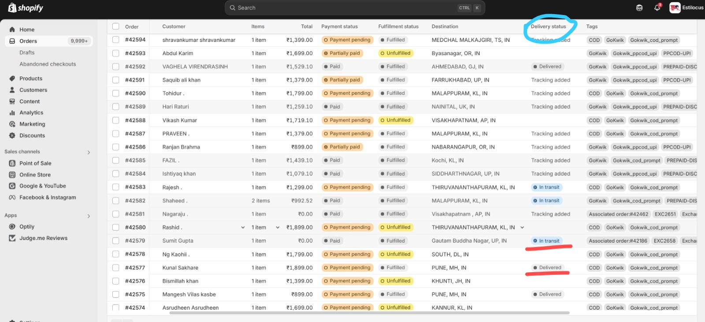Open Abandoned checkouts
The height and width of the screenshot is (322, 705).
[48, 64]
